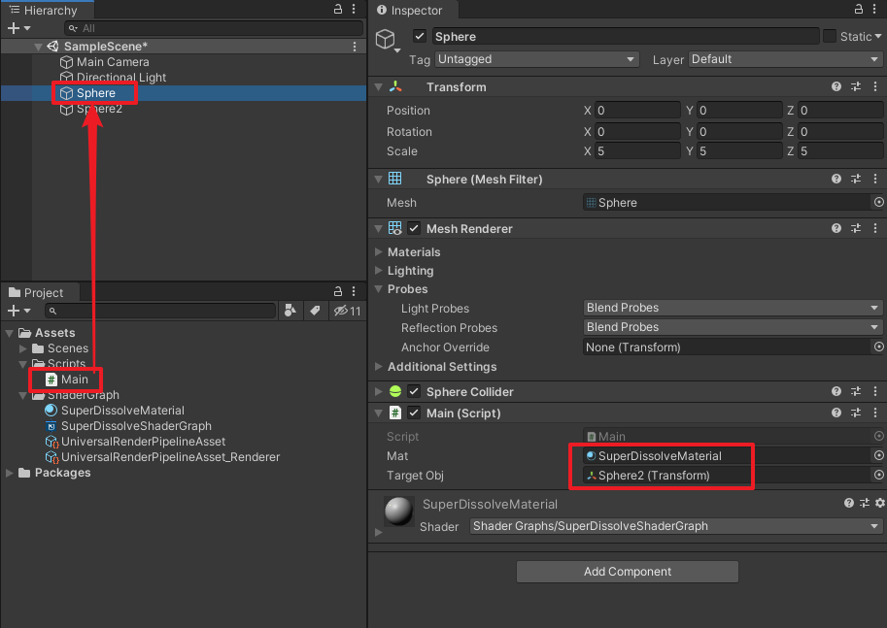
Task: Open the Hierarchy create plus dropdown
Action: [18, 28]
